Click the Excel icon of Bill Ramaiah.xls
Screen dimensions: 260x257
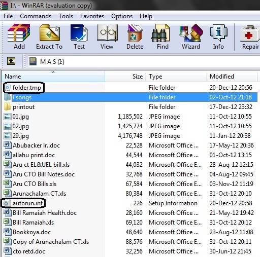click(8, 223)
